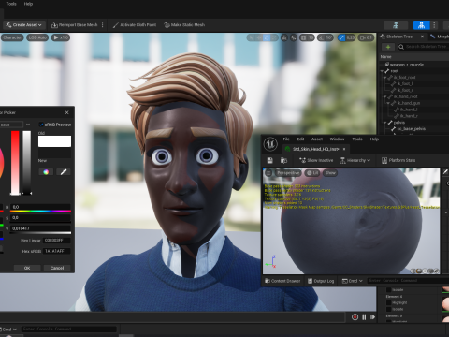This screenshot has height=337, width=449.
Task: Select the ik_foot_l bone row
Action: coord(405,83)
